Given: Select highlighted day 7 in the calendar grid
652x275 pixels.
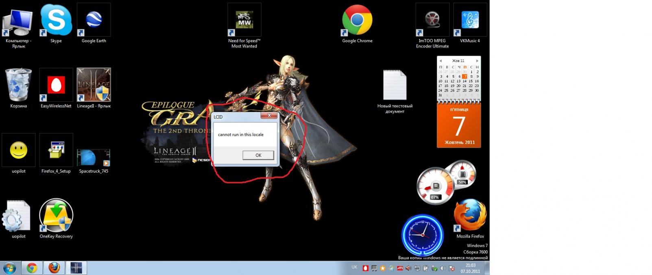Looking at the screenshot, I should pyautogui.click(x=464, y=76).
